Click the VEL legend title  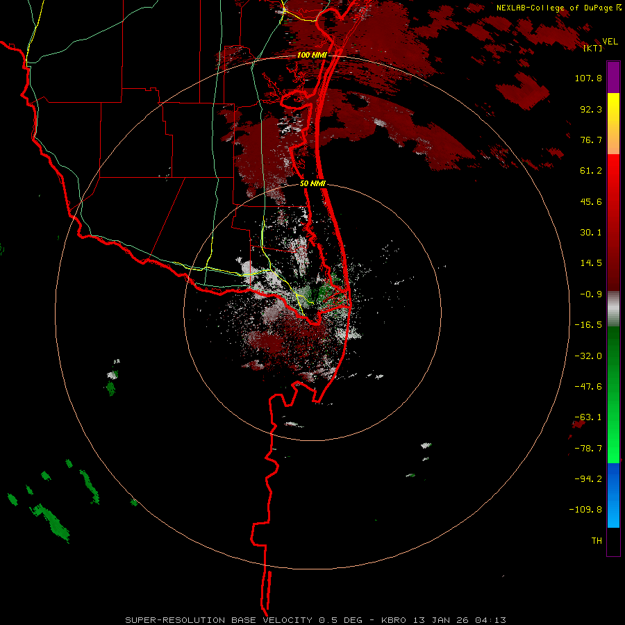[610, 42]
